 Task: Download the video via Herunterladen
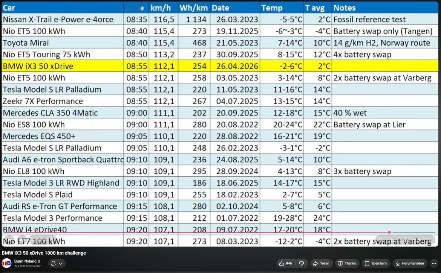[410, 264]
